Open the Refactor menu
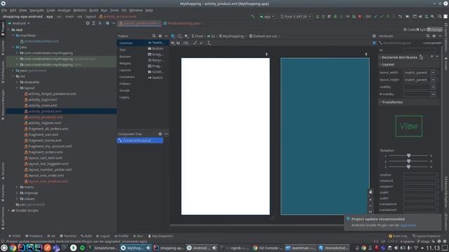The height and width of the screenshot is (252, 449). point(80,10)
